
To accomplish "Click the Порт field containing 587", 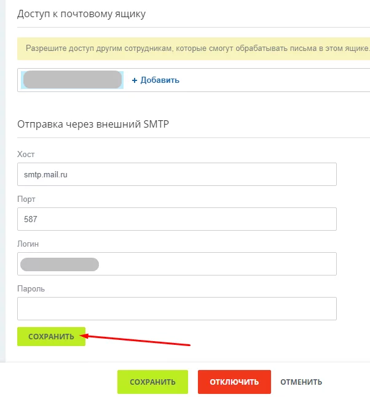I will pyautogui.click(x=177, y=219).
